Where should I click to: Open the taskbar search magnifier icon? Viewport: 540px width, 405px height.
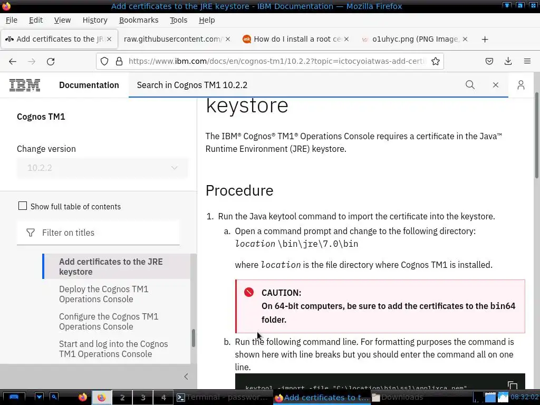pos(54,397)
